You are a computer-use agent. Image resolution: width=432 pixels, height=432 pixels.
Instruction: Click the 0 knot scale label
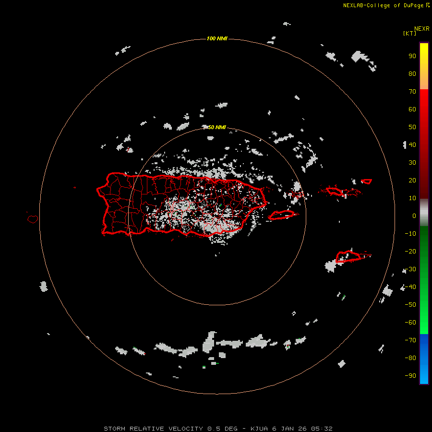pyautogui.click(x=414, y=216)
